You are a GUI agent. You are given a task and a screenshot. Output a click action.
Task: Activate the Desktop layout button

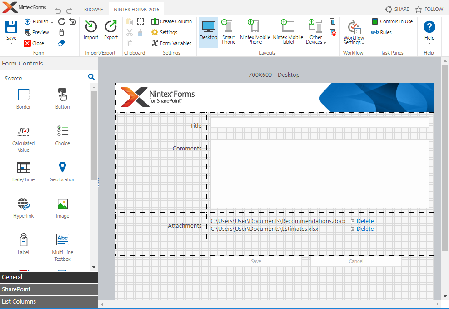pos(209,32)
